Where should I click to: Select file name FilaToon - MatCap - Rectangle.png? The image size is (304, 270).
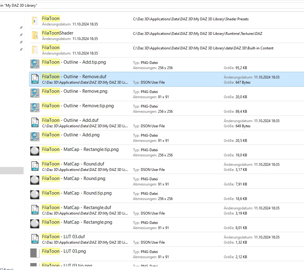(x=77, y=222)
